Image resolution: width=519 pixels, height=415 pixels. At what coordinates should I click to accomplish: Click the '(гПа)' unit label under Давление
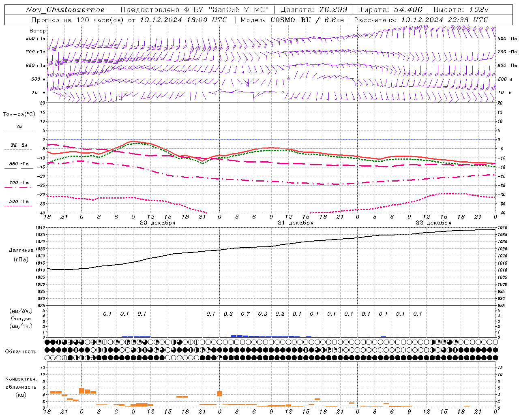(21, 259)
